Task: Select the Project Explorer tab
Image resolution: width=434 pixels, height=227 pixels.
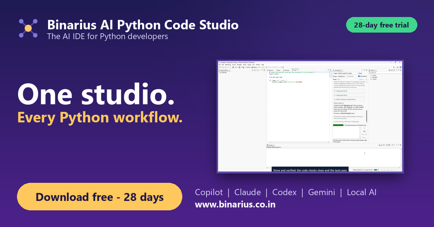Action: (x=224, y=70)
